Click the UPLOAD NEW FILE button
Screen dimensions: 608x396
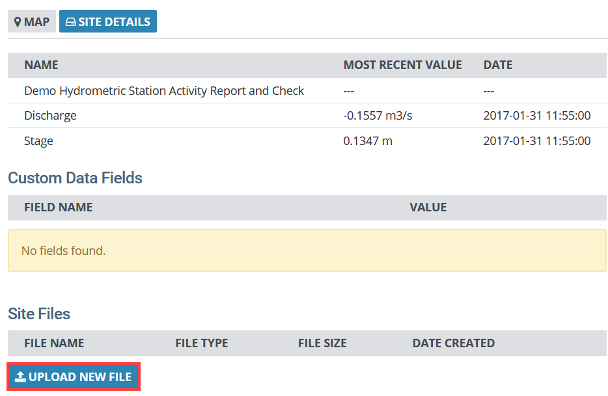click(74, 376)
